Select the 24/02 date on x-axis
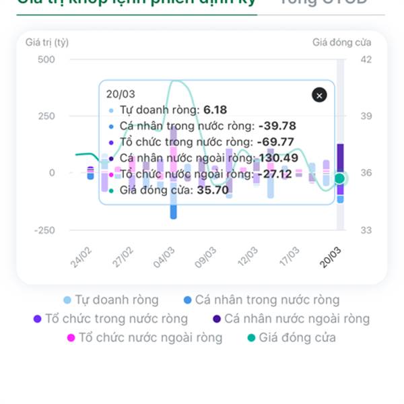The image size is (404, 404). pos(81,257)
